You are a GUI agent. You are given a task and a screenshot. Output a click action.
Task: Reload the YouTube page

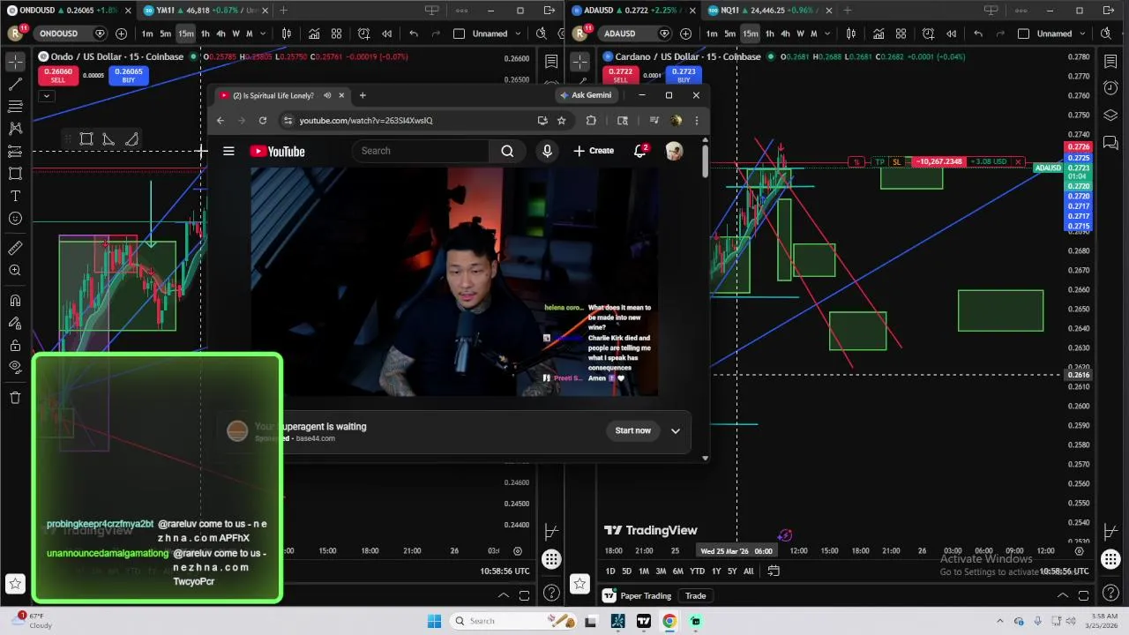click(x=263, y=121)
